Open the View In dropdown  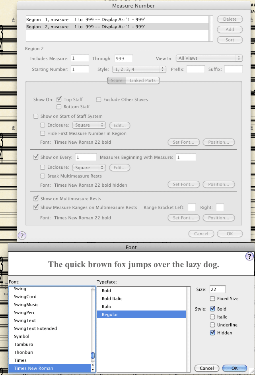[209, 58]
